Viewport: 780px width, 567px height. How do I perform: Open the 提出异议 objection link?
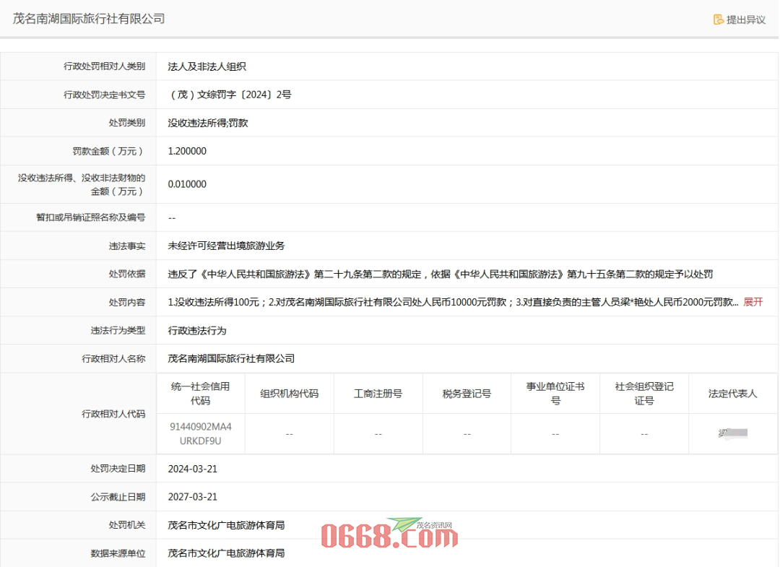745,20
